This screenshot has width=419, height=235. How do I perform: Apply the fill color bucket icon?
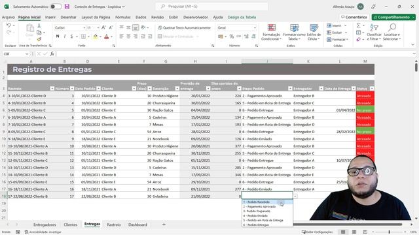pyautogui.click(x=95, y=37)
